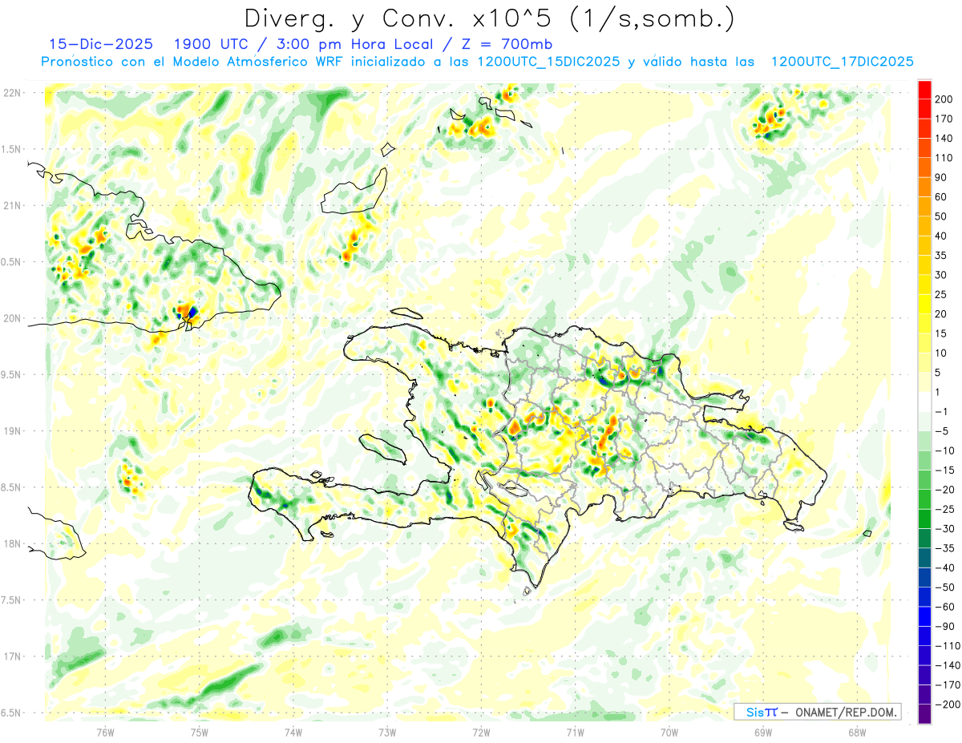Screen dimensions: 962x743
Task: Click the '72W' longitude label
Action: pyautogui.click(x=481, y=733)
